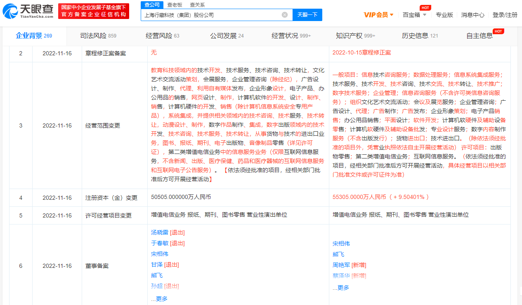Switch to the 经营风险 tab
Image resolution: width=522 pixels, height=305 pixels.
pyautogui.click(x=163, y=36)
